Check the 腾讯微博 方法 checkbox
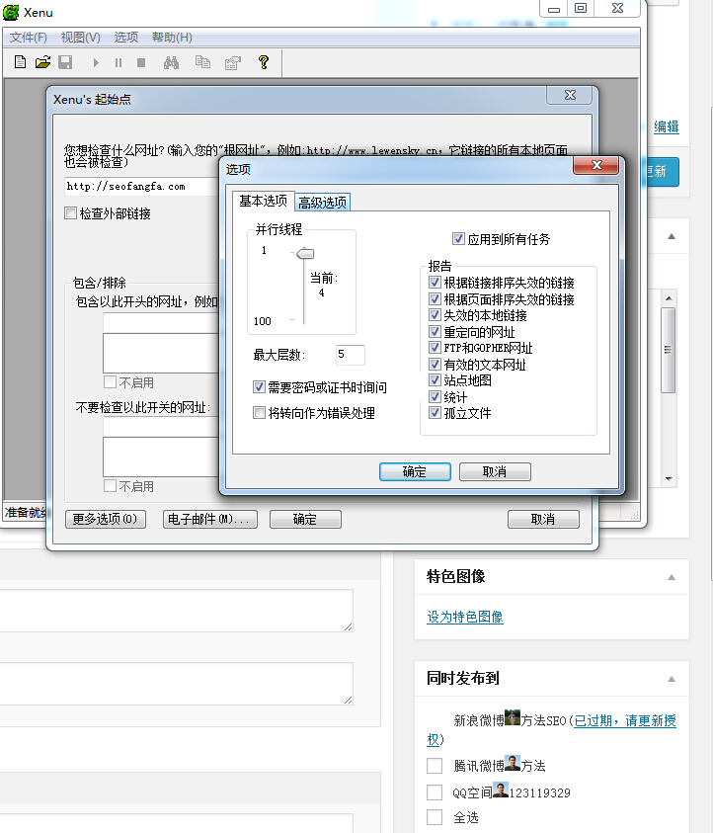Screen dimensions: 713x833 click(x=435, y=766)
